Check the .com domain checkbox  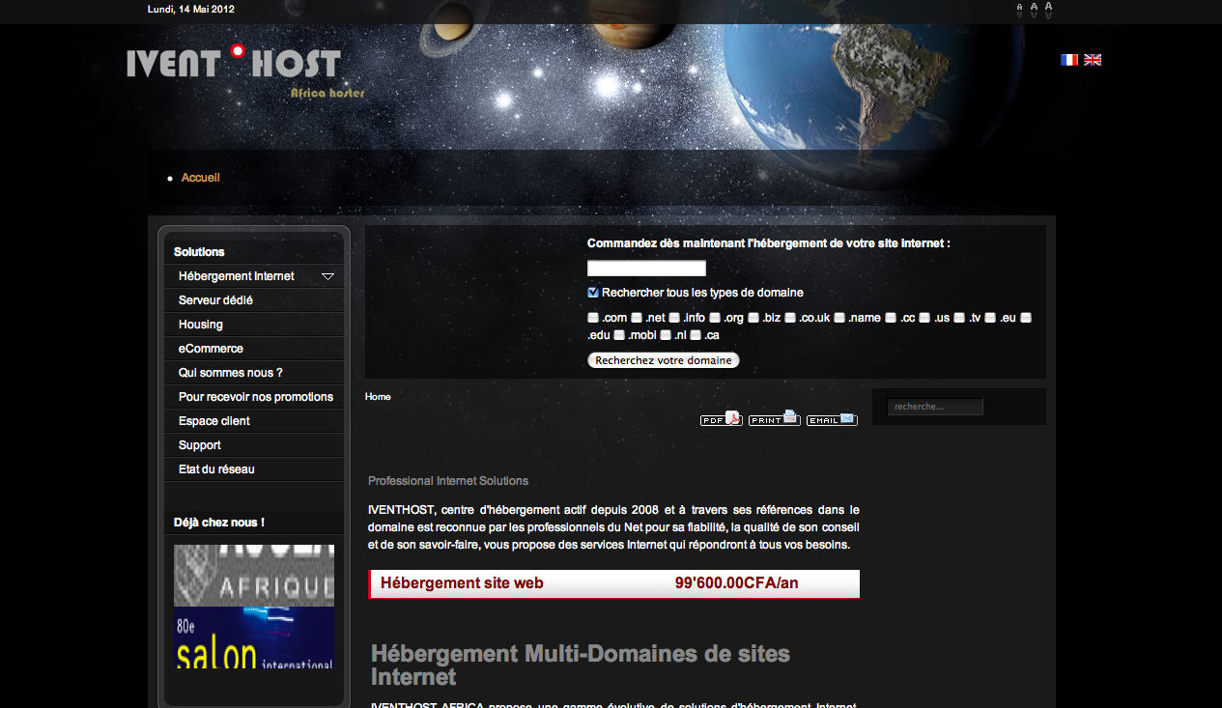(593, 318)
